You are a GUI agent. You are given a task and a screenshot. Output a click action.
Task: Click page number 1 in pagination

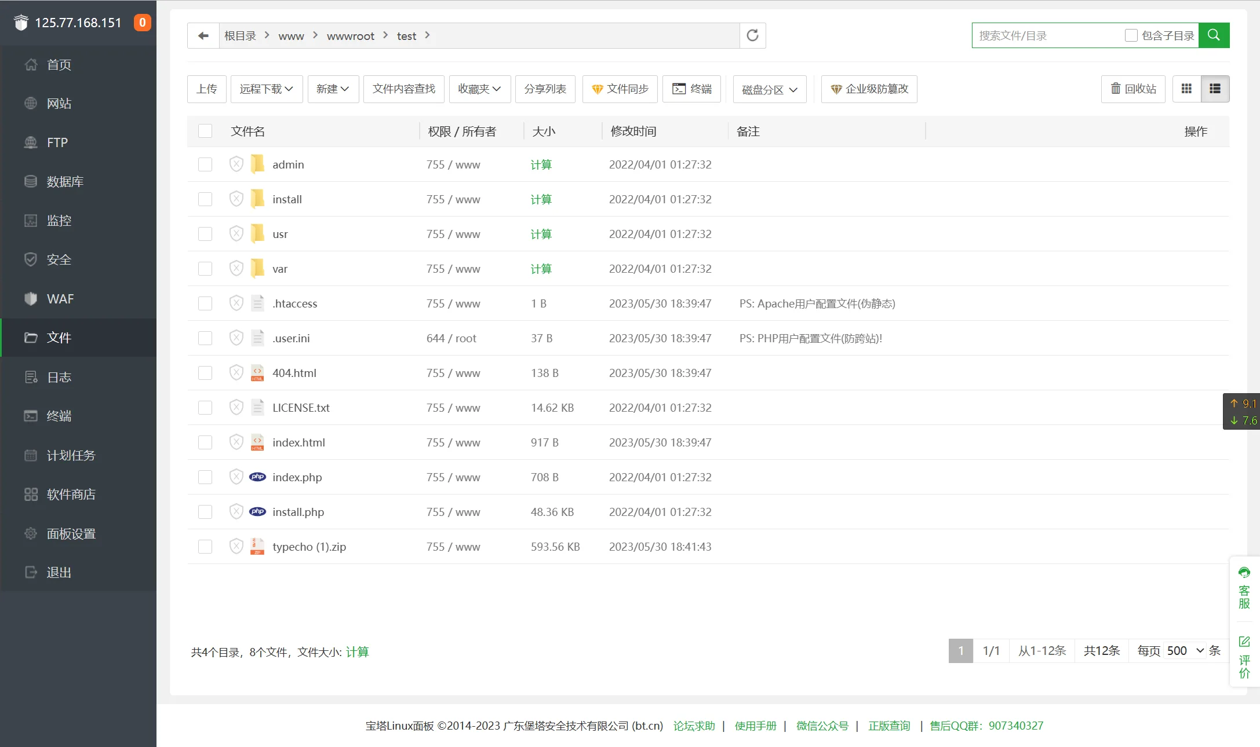tap(961, 651)
